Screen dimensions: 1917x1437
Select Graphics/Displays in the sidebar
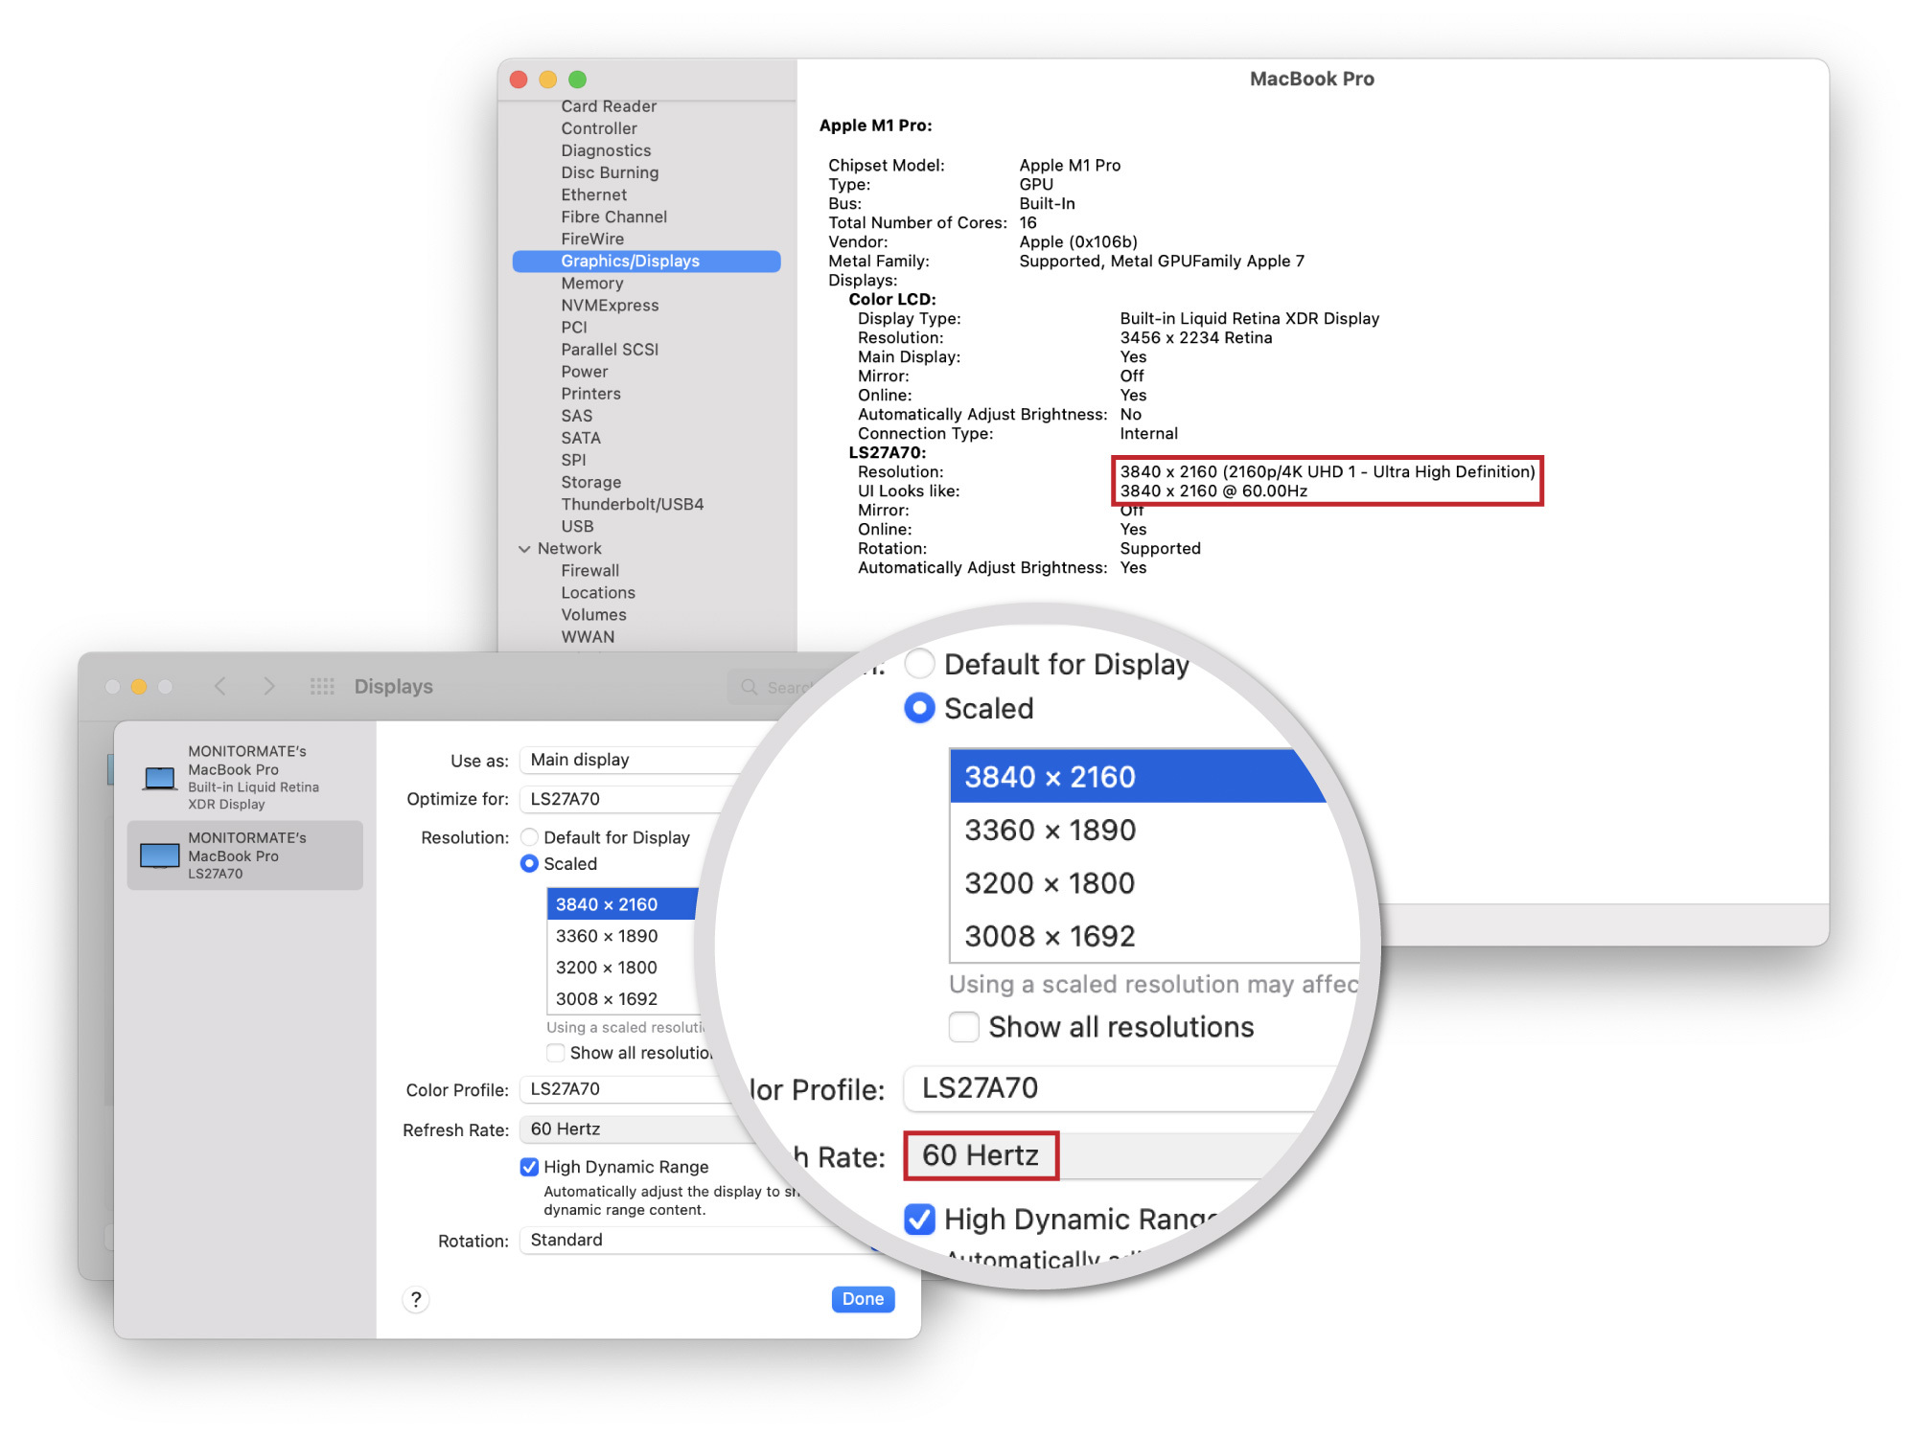630,261
